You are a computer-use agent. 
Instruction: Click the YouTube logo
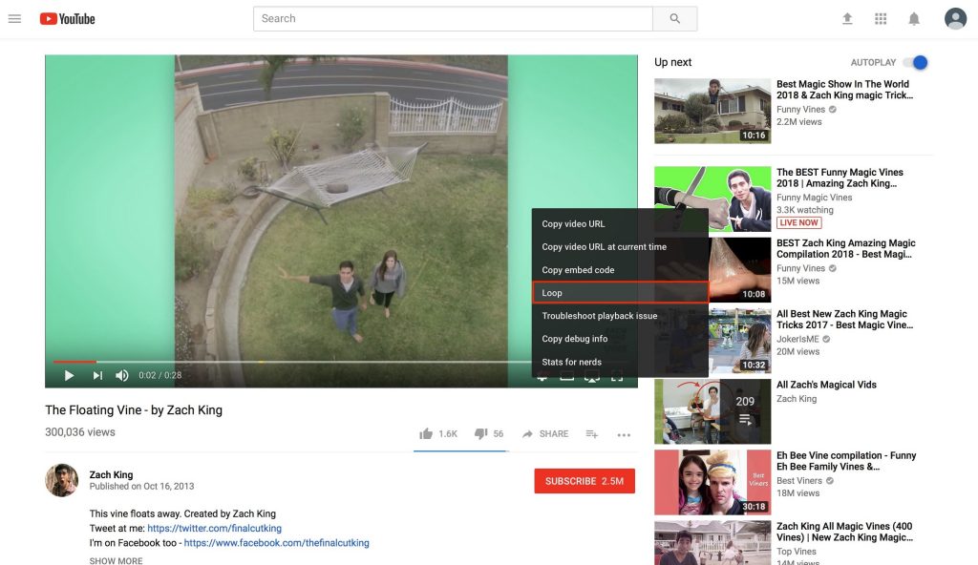[68, 19]
